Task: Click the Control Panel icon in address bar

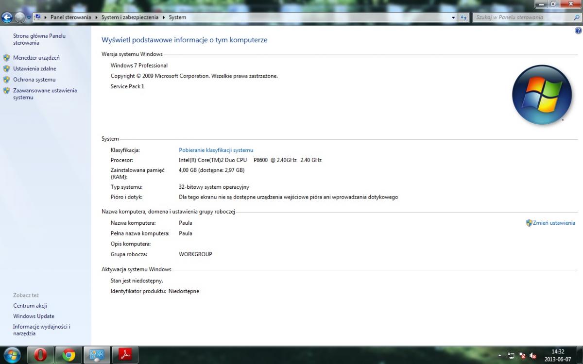Action: tap(38, 17)
